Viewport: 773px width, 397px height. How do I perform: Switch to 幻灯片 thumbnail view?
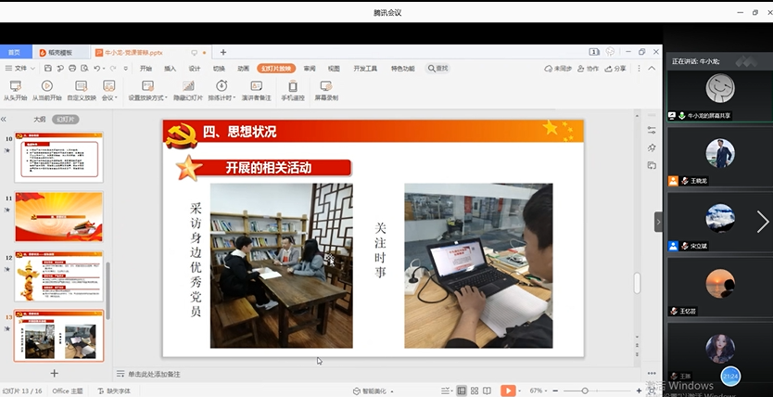click(x=65, y=119)
